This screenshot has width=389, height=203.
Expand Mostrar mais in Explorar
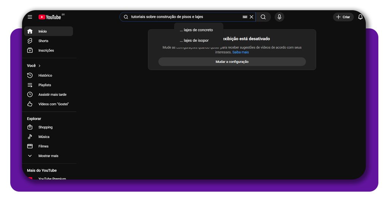48,156
